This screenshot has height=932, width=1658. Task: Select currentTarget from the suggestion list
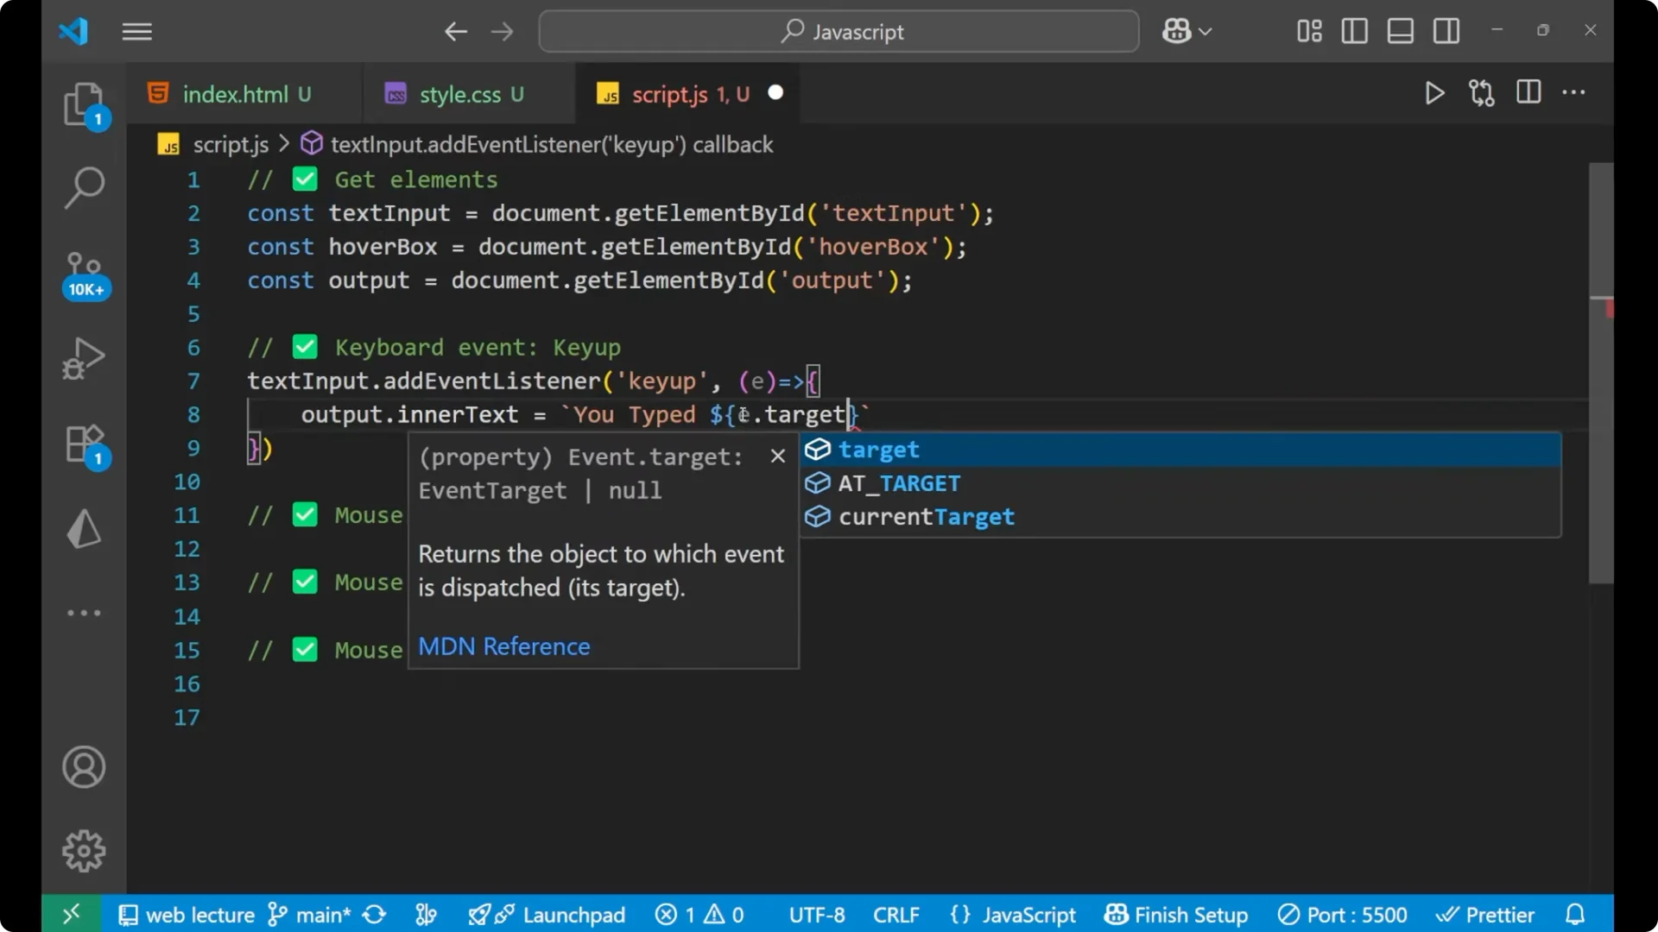(x=926, y=517)
